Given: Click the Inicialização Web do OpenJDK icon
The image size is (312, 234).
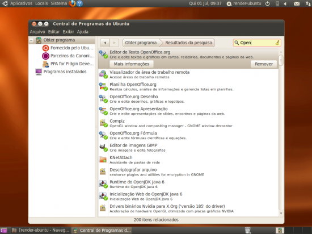Looking at the screenshot, I should click(x=103, y=196).
